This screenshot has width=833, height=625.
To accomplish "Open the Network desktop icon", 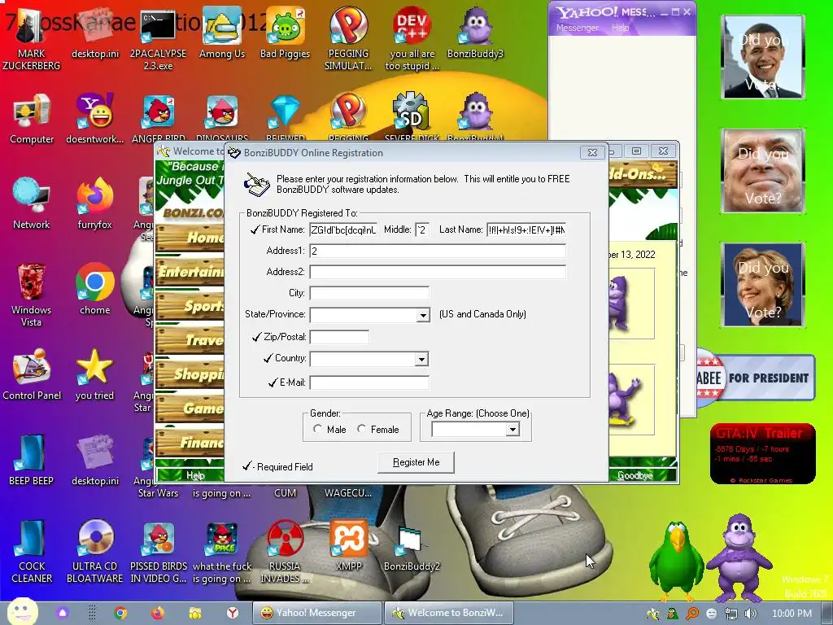I will point(32,204).
